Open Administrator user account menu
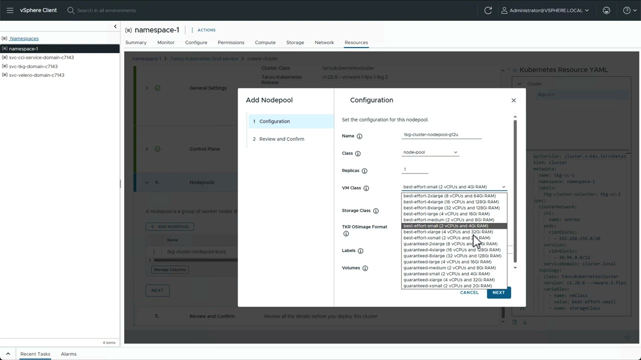 click(x=545, y=10)
